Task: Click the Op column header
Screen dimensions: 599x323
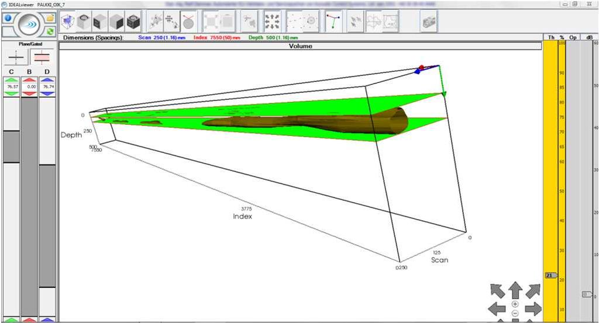Action: click(573, 37)
